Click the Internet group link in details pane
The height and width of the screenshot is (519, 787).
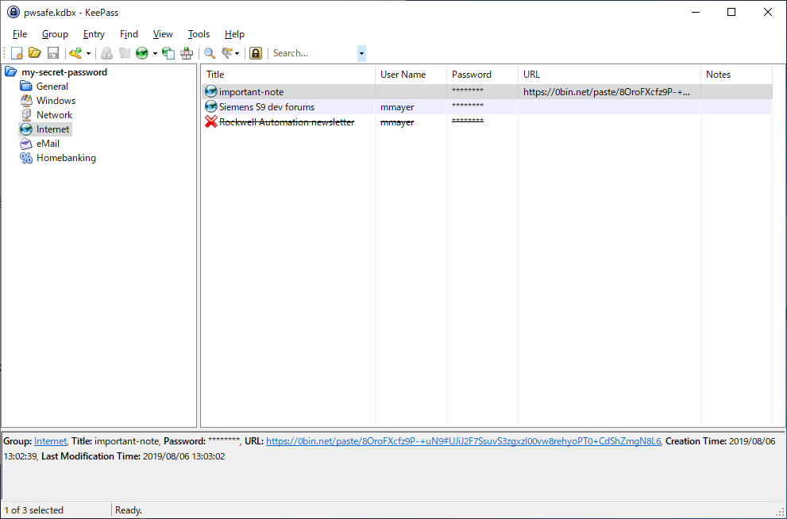[50, 441]
